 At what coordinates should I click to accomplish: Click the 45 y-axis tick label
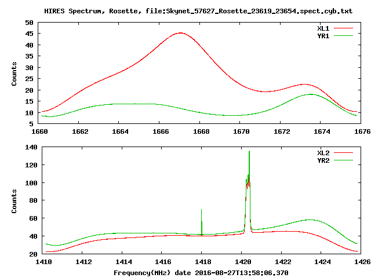click(29, 34)
